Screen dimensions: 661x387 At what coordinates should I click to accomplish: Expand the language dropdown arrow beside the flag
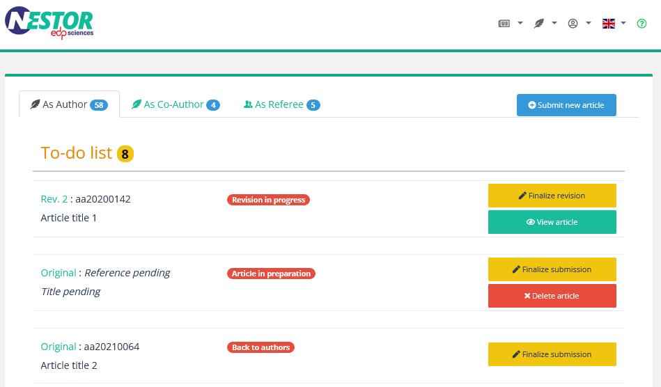623,23
